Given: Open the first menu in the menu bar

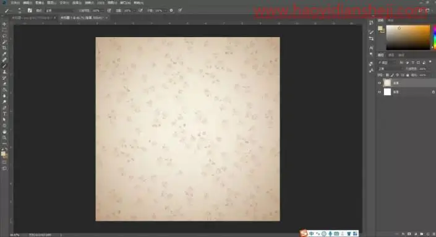Looking at the screenshot, I should 15,2.
